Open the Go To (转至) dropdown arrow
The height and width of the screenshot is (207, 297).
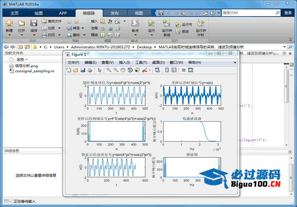point(83,28)
